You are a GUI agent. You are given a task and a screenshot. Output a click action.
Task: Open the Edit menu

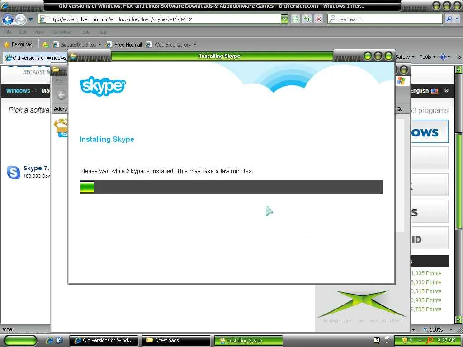click(23, 32)
